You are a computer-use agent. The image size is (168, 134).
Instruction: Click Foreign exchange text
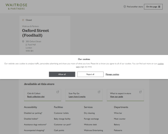point(91,119)
